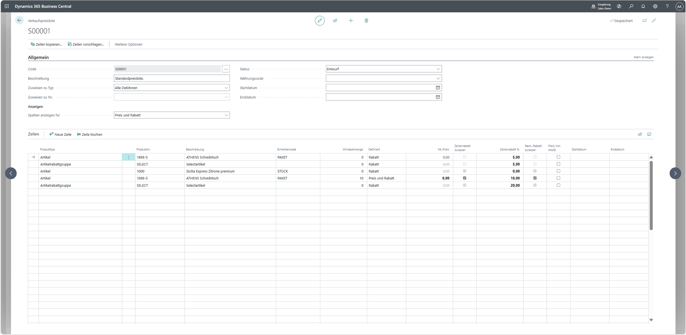Uncheck Zeilenrabatt zulassen for Mindestmenge 10 row

(465, 178)
